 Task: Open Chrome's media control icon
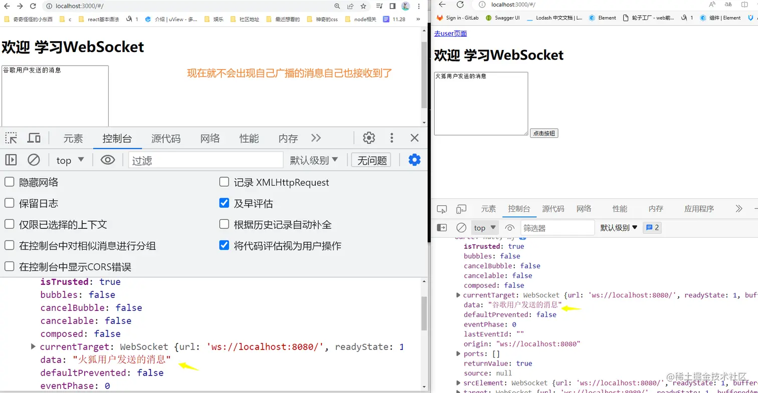(380, 6)
